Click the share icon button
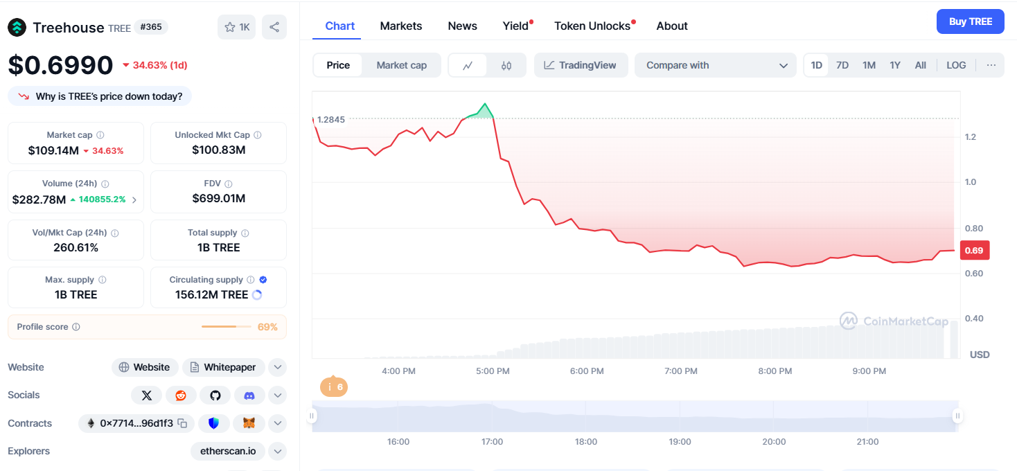Image resolution: width=1017 pixels, height=471 pixels. [x=274, y=27]
